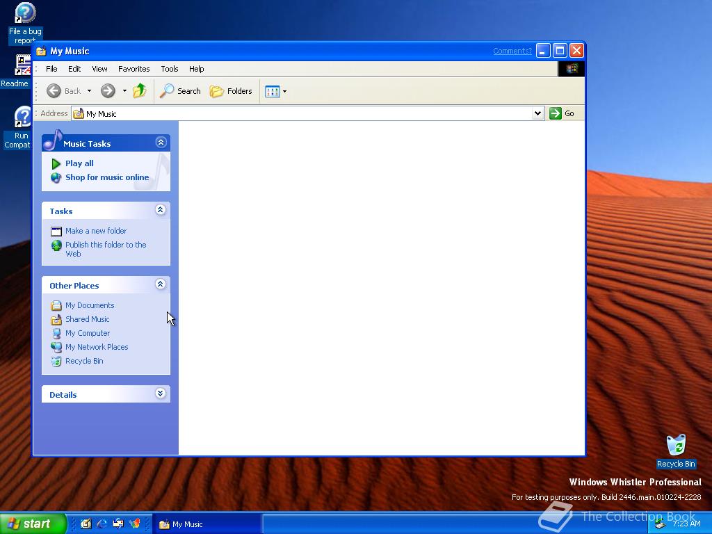The image size is (712, 534).
Task: Click the Windows flag throbber icon
Action: 572,69
